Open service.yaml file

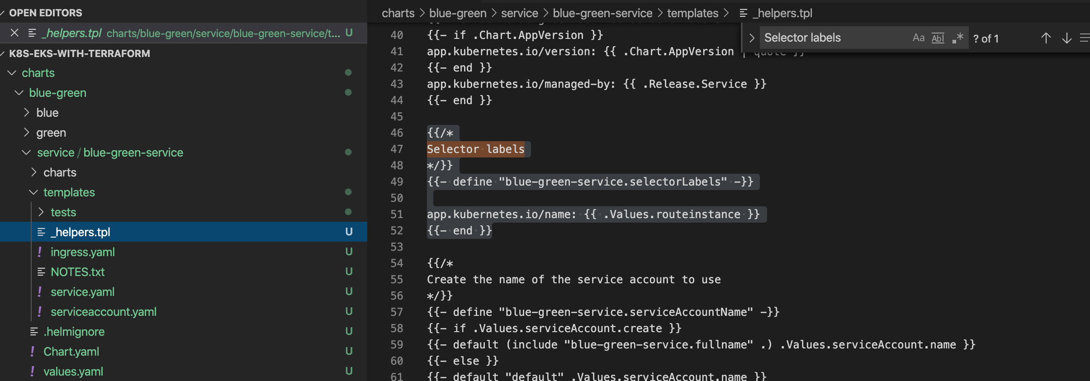click(82, 292)
